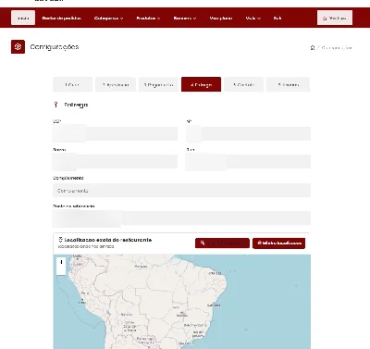Switch to step 5 tab
The height and width of the screenshot is (349, 370).
pyautogui.click(x=244, y=84)
